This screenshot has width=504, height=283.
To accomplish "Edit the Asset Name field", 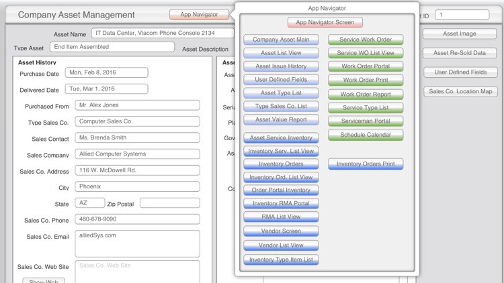I will click(163, 33).
